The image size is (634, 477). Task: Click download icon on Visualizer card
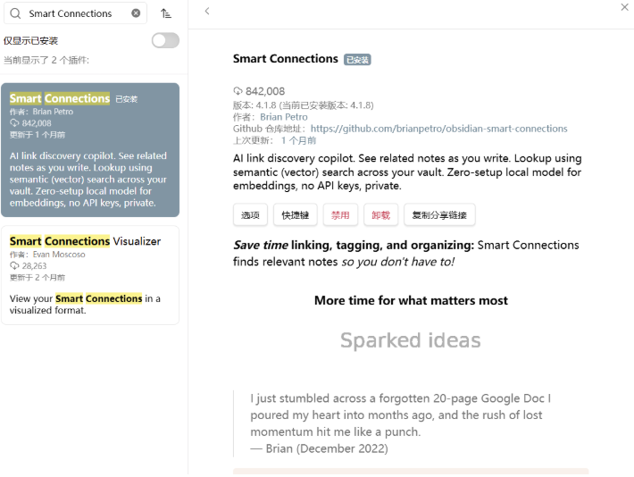pos(14,266)
